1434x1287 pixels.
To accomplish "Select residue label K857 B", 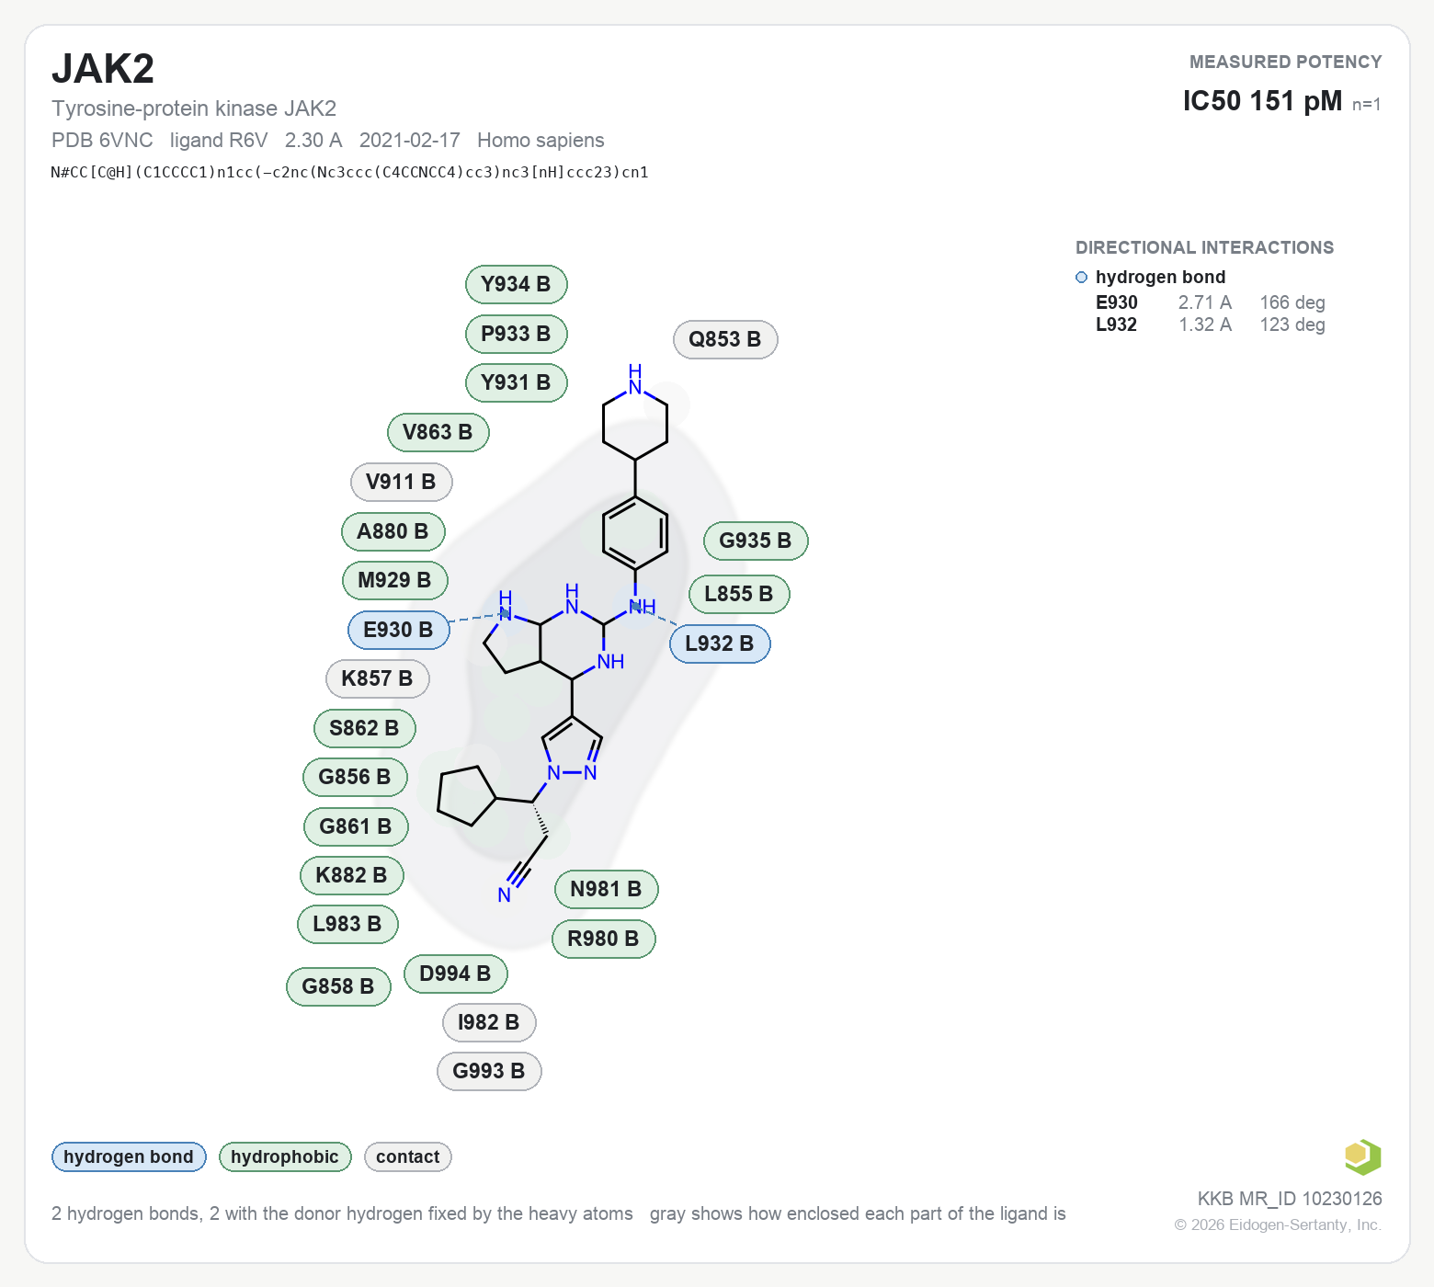I will 377,678.
